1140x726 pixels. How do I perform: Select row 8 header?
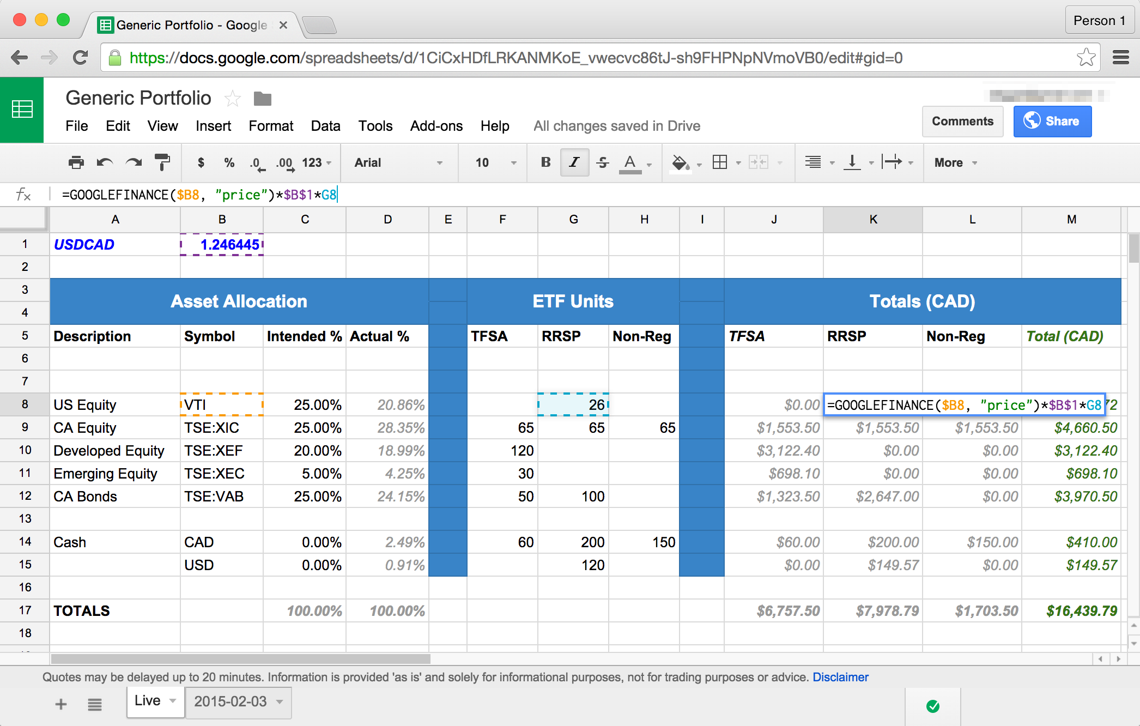point(25,404)
